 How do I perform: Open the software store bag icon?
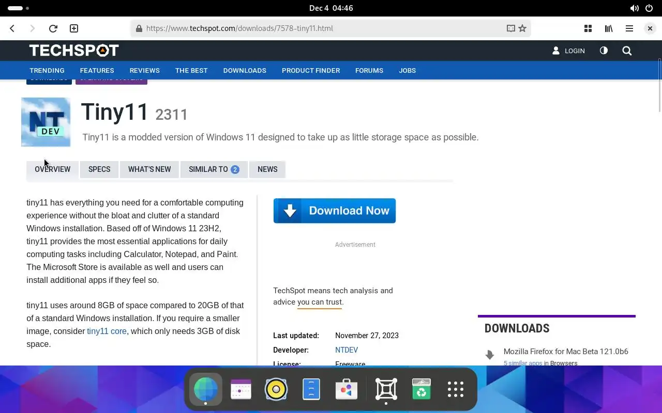pos(347,389)
